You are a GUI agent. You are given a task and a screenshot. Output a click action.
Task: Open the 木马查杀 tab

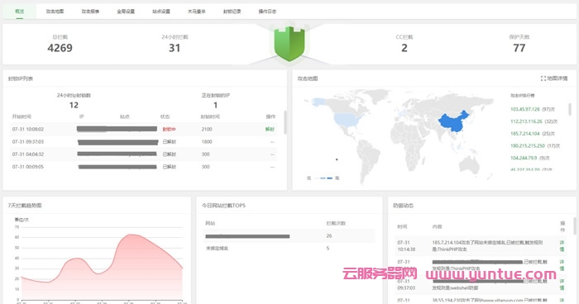[197, 12]
